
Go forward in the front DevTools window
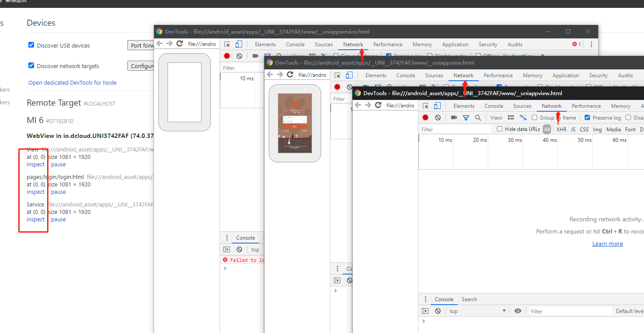click(368, 105)
